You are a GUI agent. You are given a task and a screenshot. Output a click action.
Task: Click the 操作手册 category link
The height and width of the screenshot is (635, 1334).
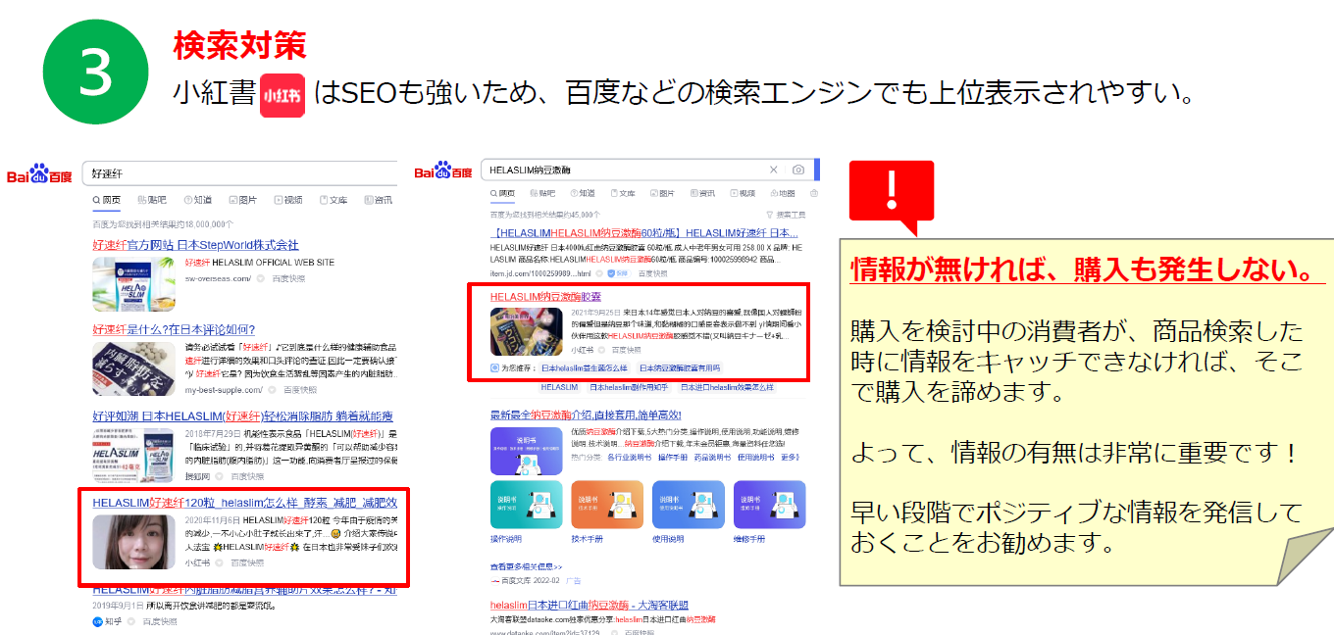(673, 457)
